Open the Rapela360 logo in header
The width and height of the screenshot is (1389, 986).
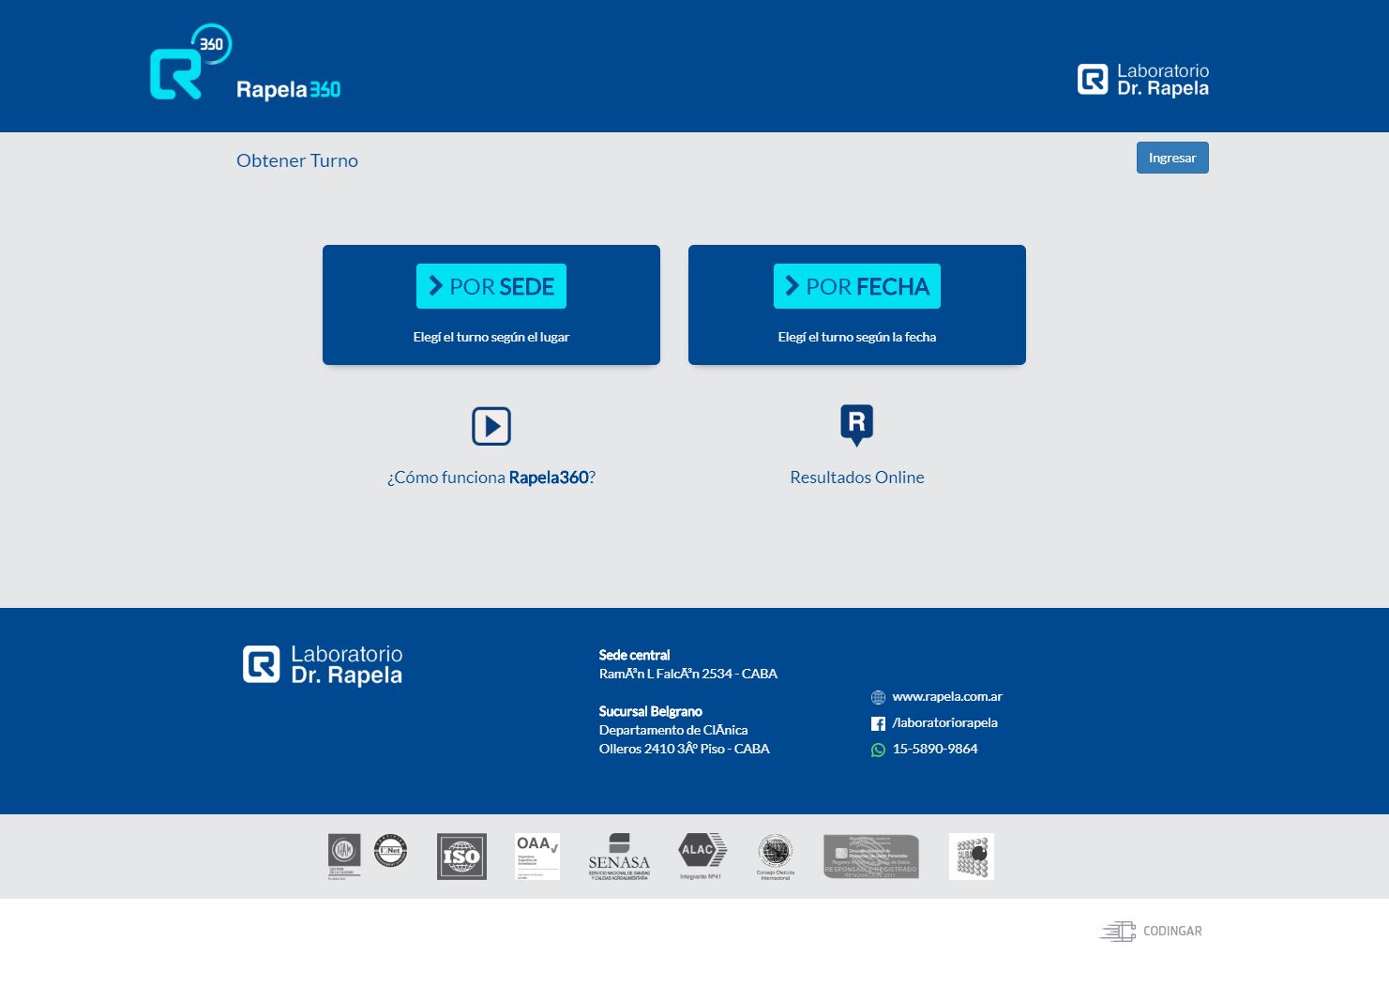click(x=246, y=63)
